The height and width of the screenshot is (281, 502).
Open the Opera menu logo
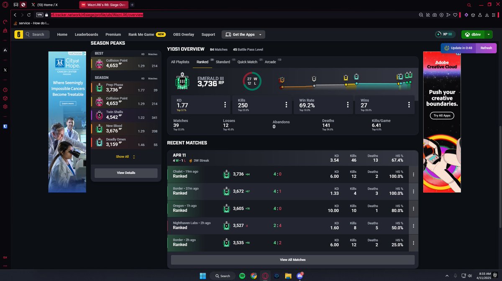click(x=5, y=5)
